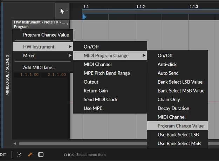
Task: Click Add MIDI lane... entry
Action: (x=39, y=67)
